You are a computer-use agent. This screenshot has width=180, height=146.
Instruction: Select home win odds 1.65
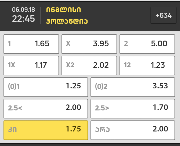coord(31,44)
